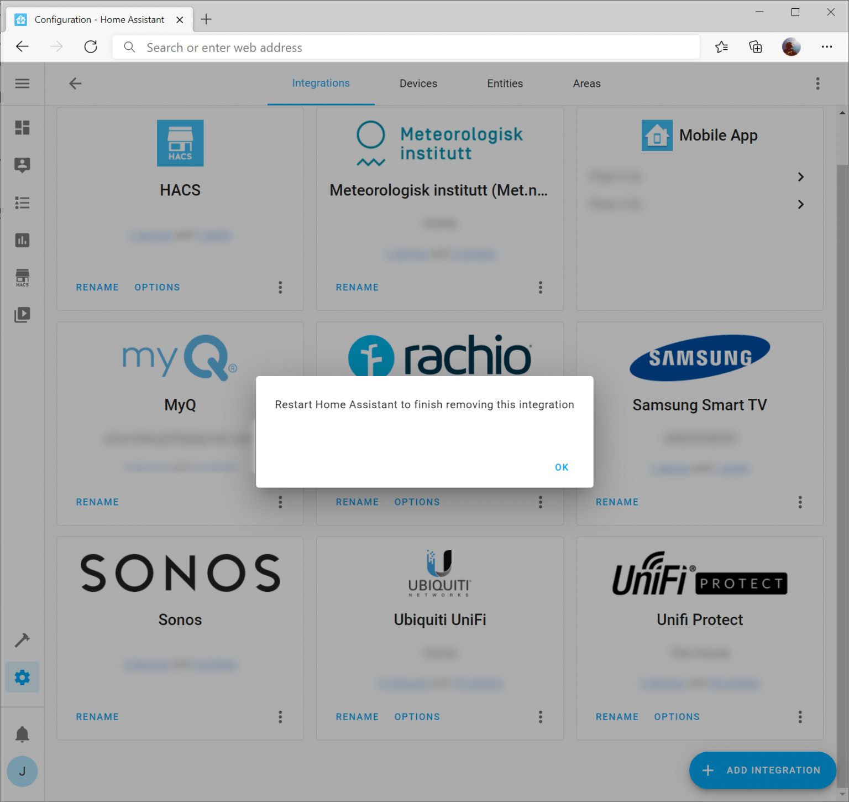This screenshot has height=802, width=849.
Task: Expand the first Mobile App device entry
Action: pyautogui.click(x=800, y=176)
